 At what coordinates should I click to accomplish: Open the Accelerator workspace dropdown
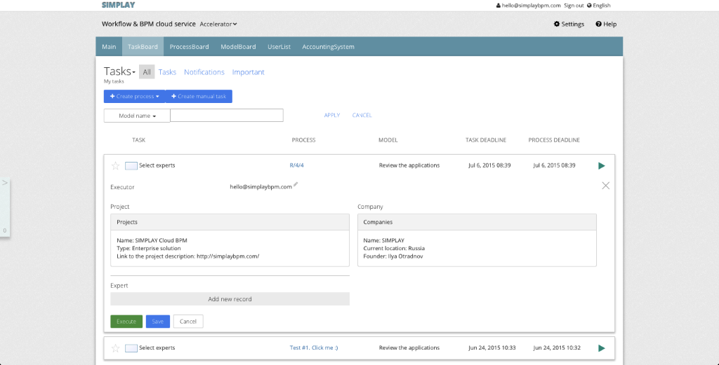point(218,24)
